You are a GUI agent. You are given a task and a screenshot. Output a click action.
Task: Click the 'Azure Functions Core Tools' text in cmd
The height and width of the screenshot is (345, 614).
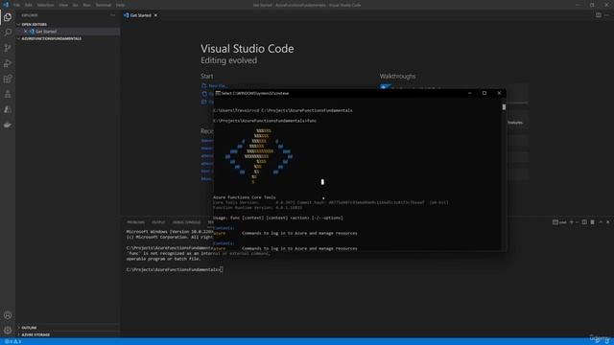click(x=245, y=197)
